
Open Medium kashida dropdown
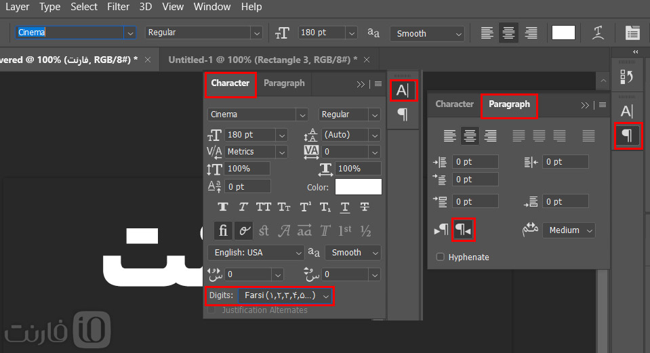coord(569,230)
